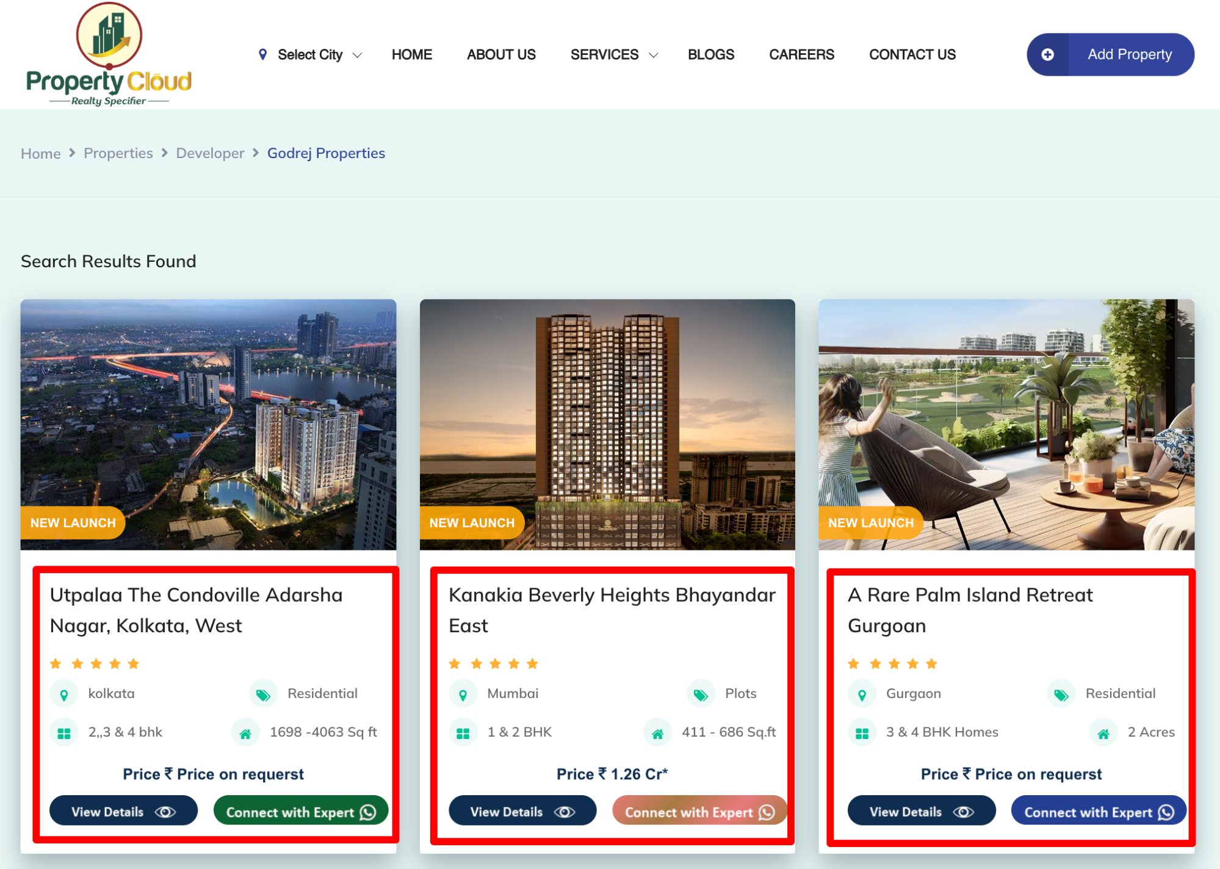Open WhatsApp via Connect with Expert icon on Kanakia card
1220x869 pixels.
(x=767, y=812)
